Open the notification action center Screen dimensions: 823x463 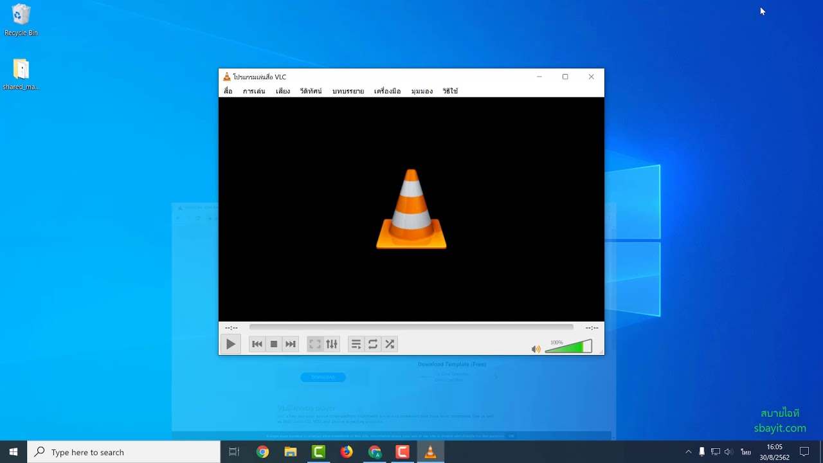tap(804, 452)
